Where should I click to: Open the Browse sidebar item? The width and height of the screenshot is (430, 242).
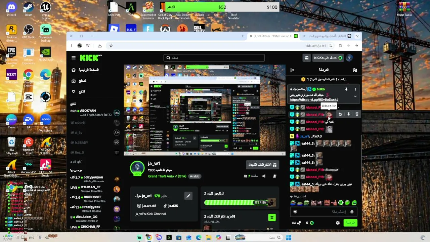[x=79, y=81]
